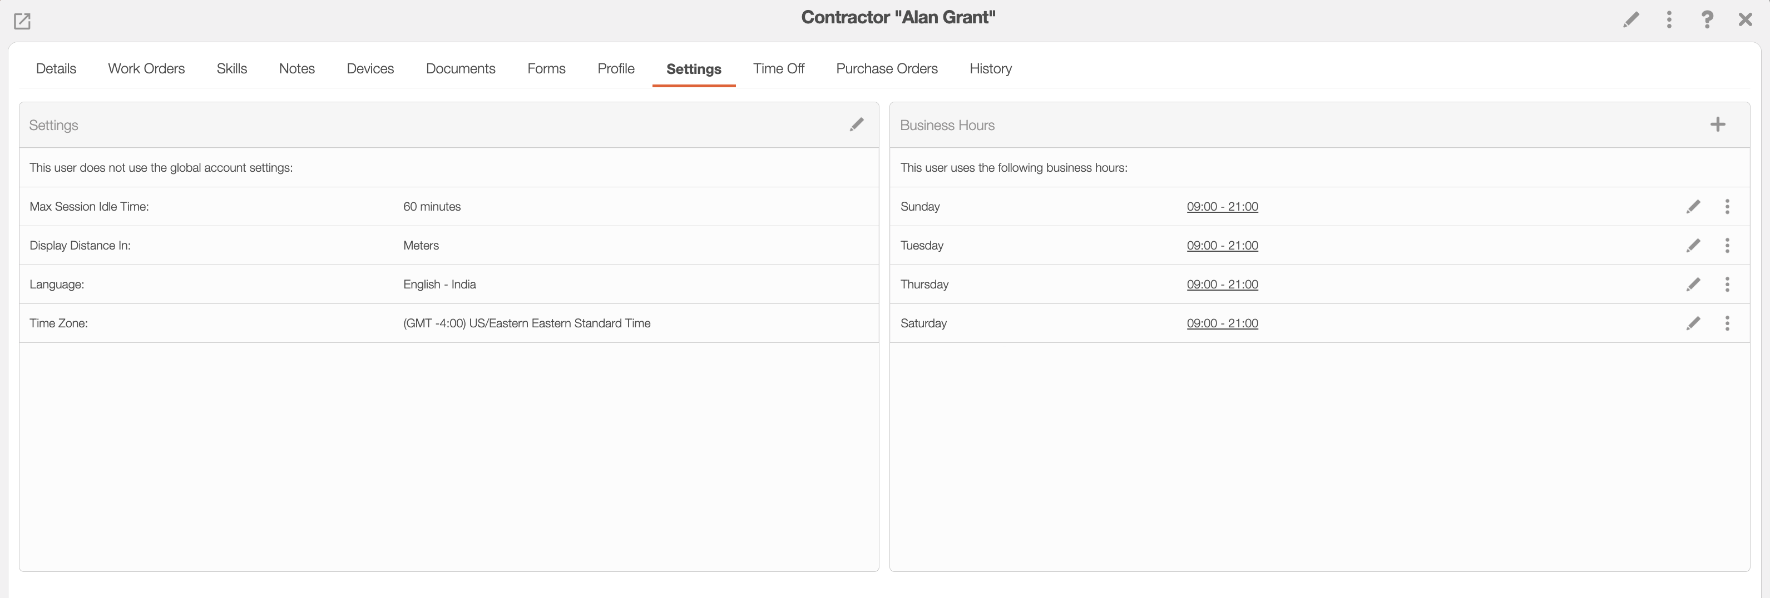Viewport: 1770px width, 598px height.
Task: Edit Thursday business hours pencil
Action: tap(1694, 284)
